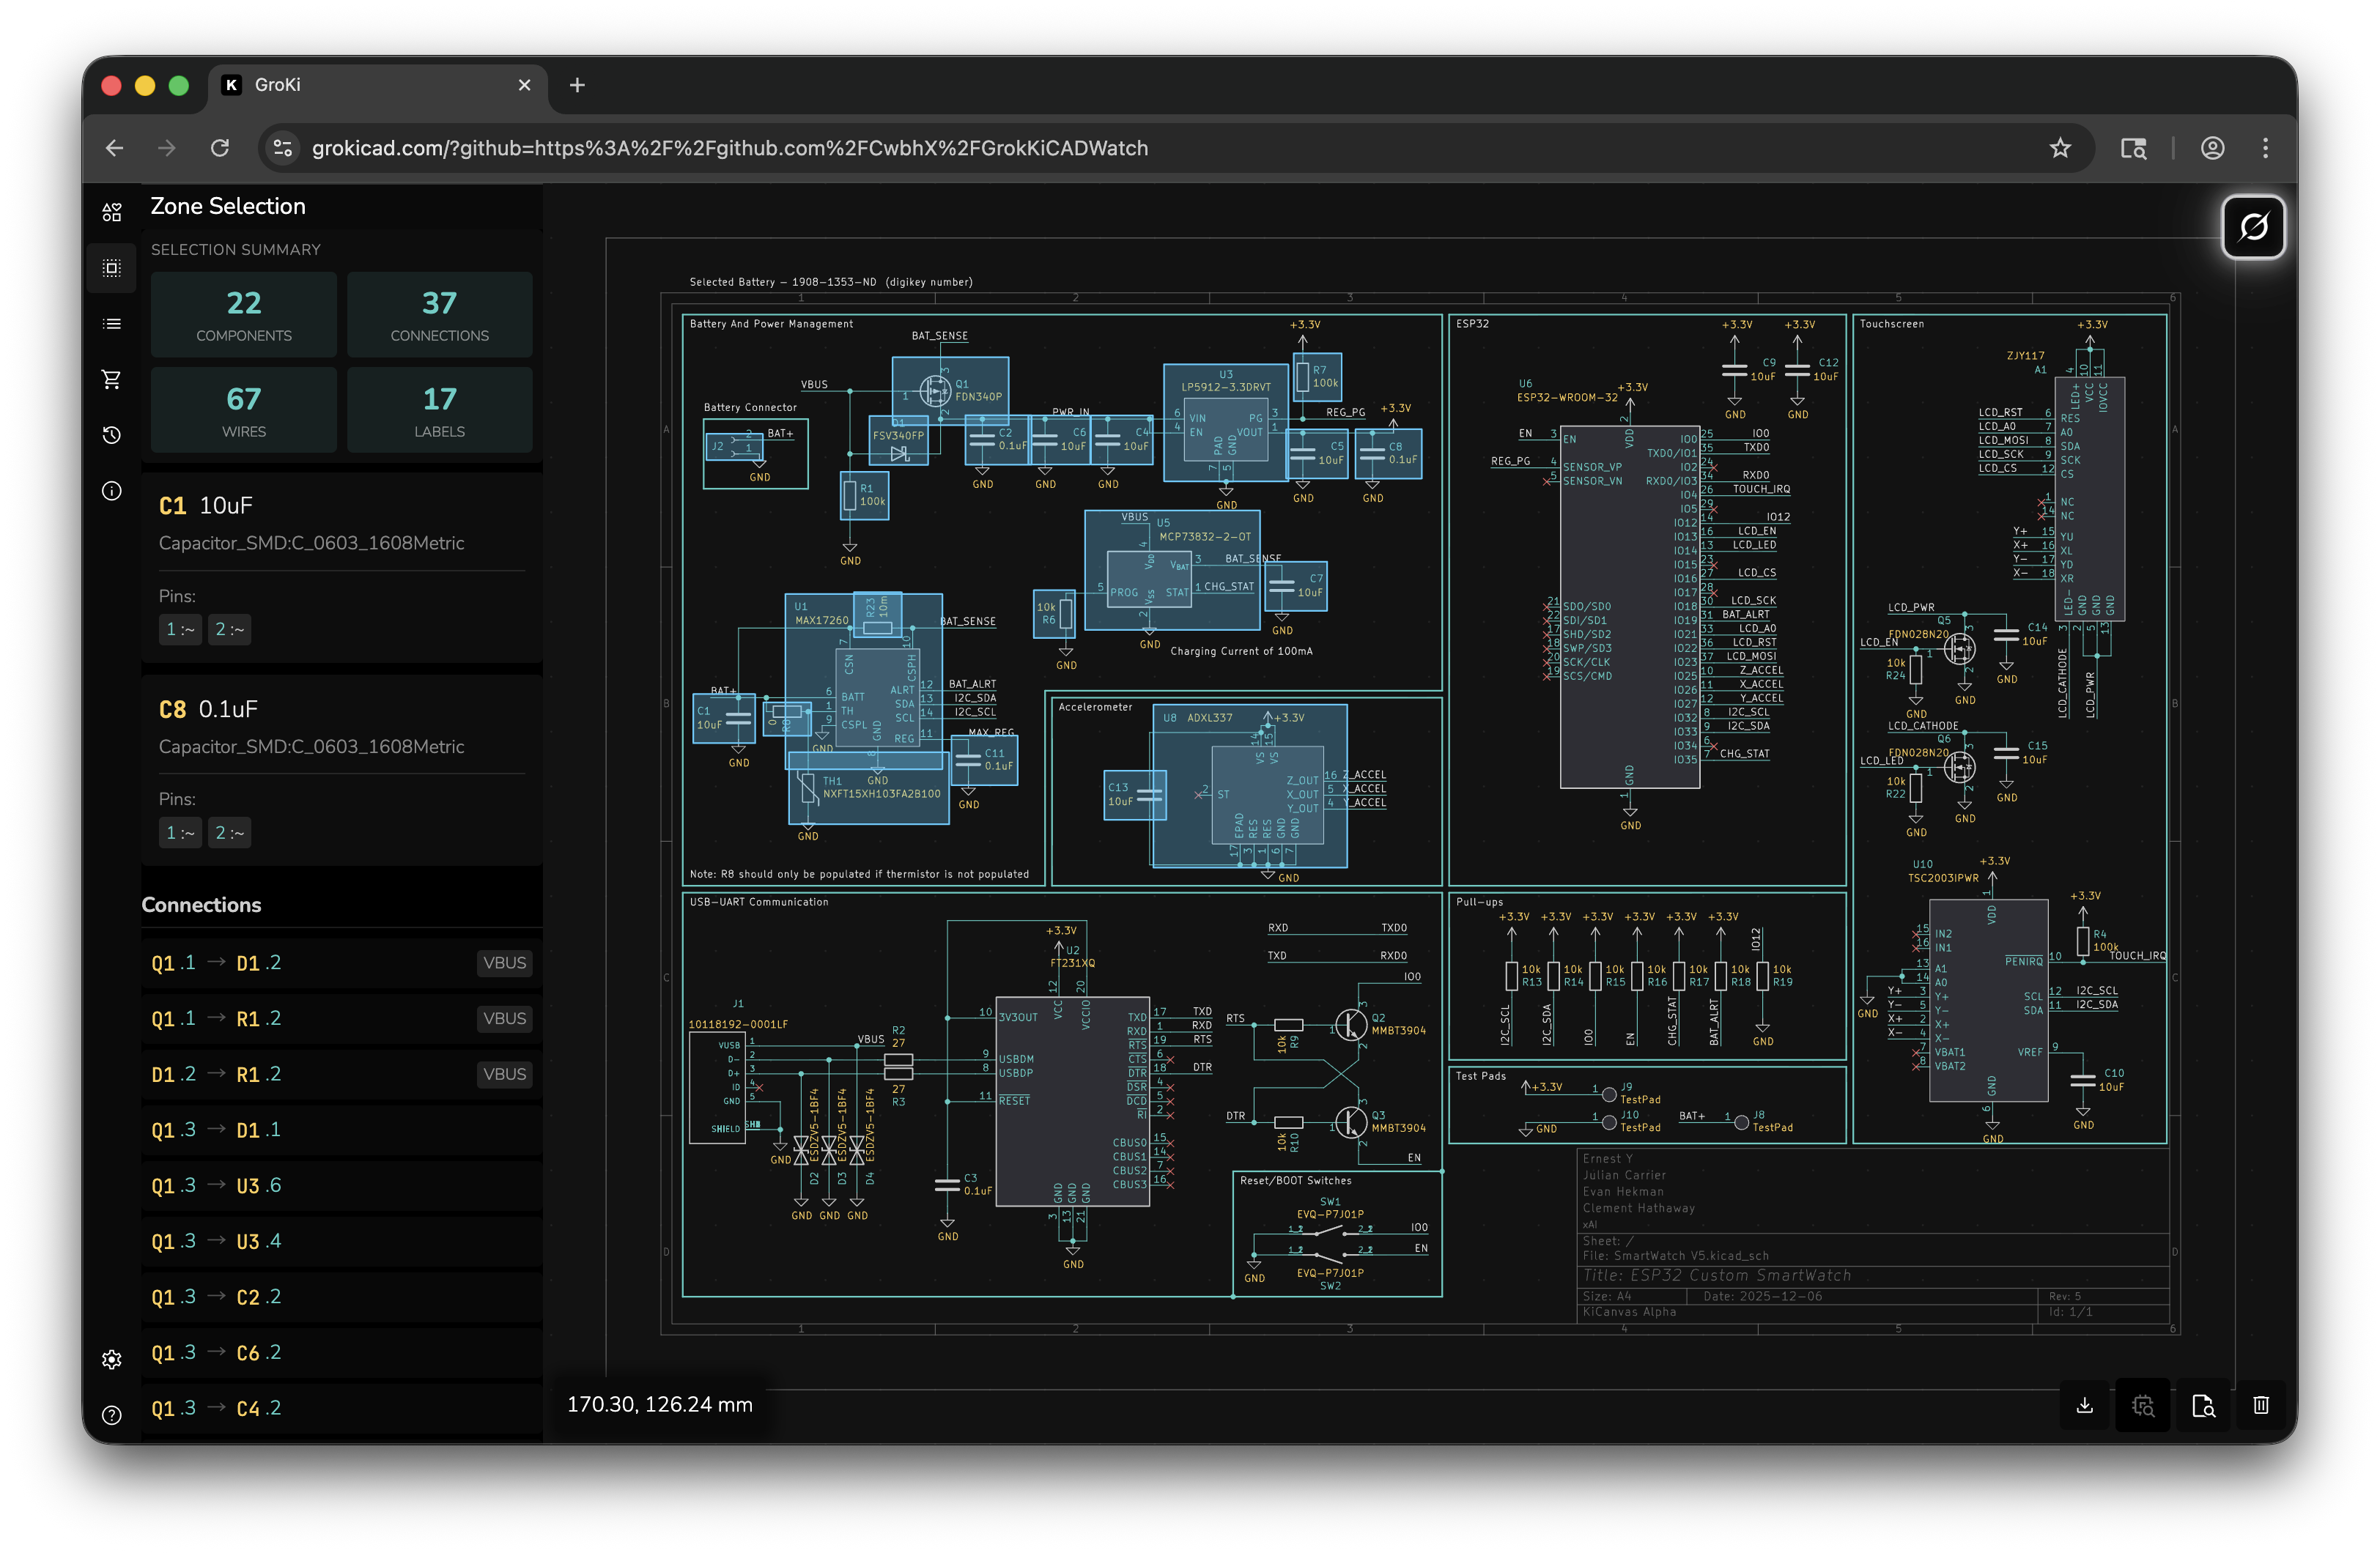
Task: Open the info sidebar icon
Action: coord(112,491)
